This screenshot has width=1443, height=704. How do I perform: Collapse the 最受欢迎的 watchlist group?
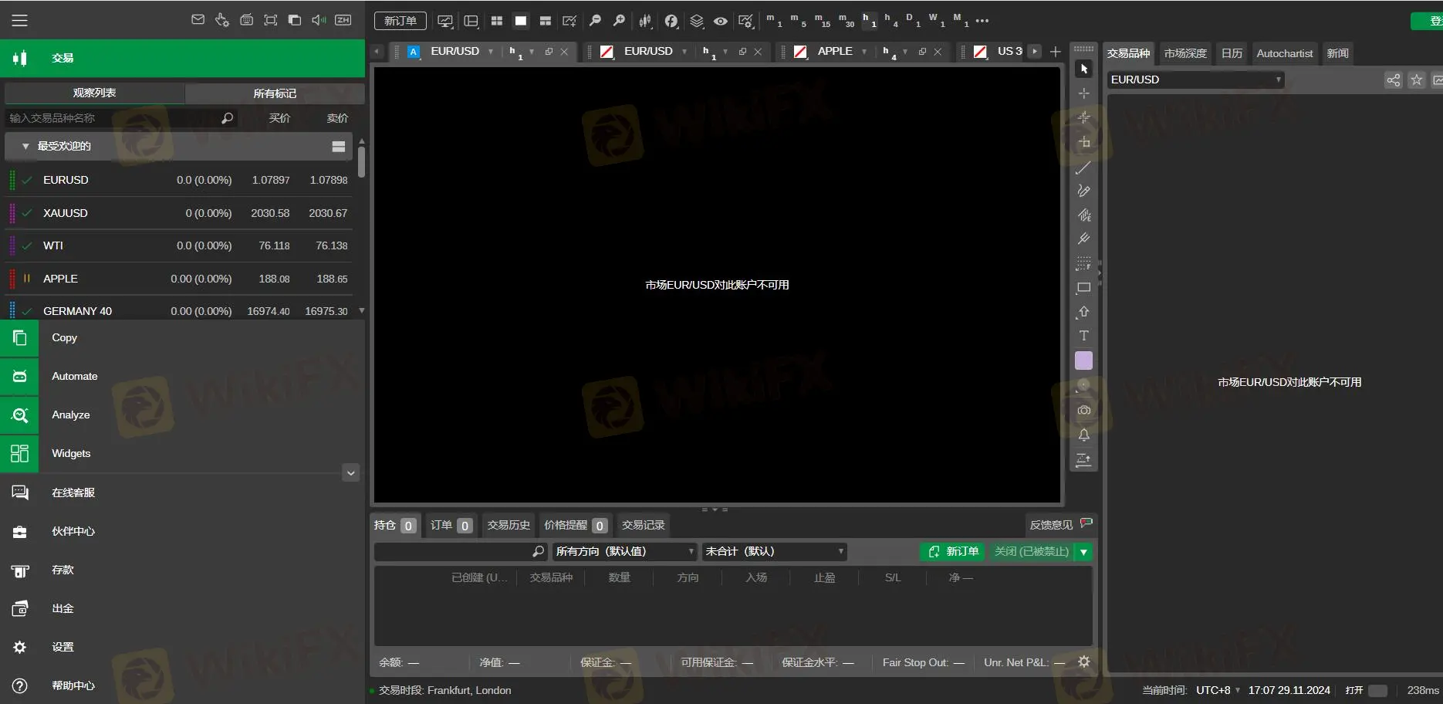coord(25,146)
